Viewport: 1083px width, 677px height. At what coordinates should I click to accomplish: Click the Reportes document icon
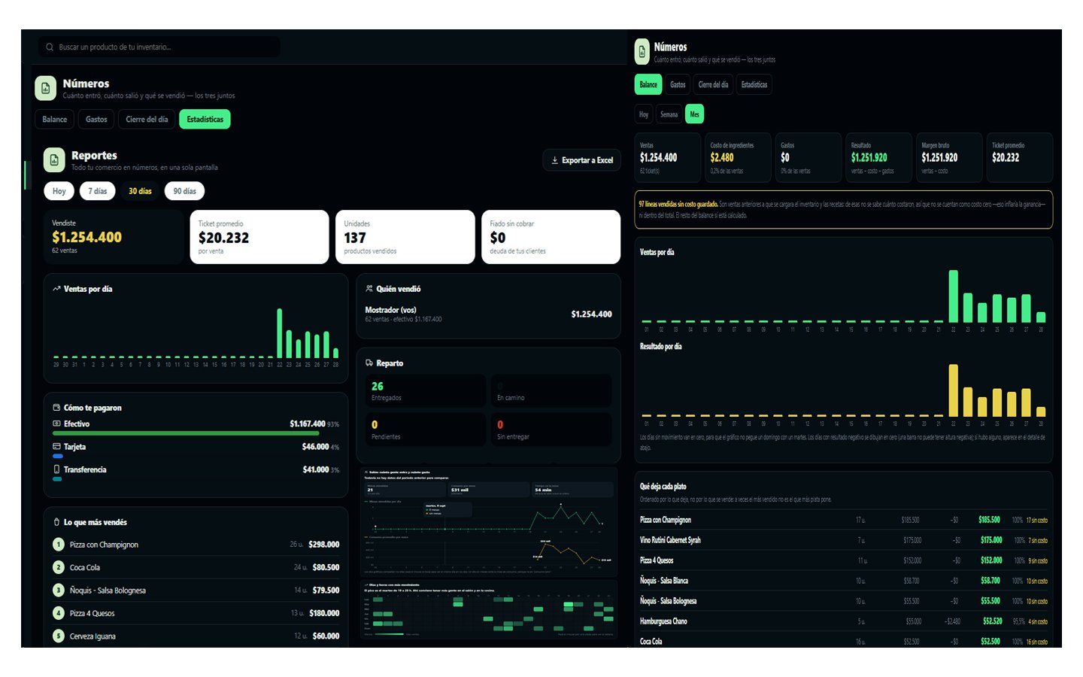point(54,160)
